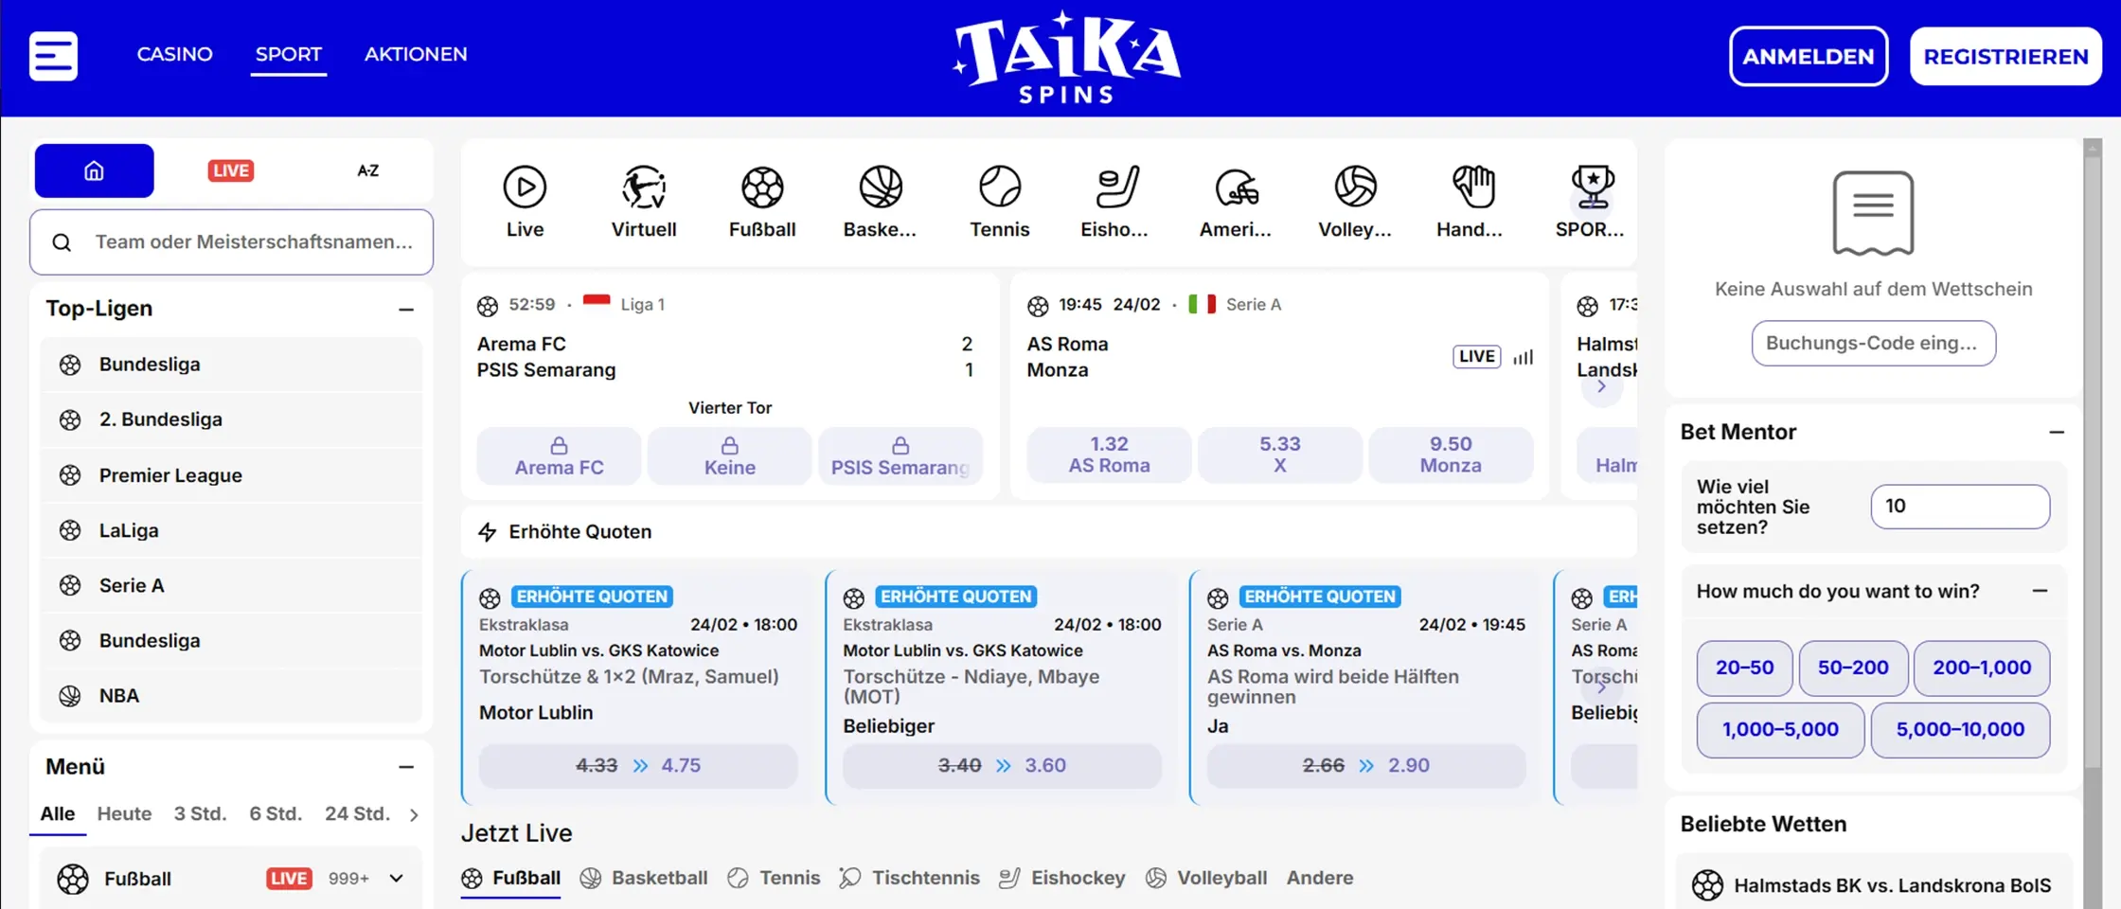Select the Virtuell sports icon
2121x909 pixels.
(643, 187)
